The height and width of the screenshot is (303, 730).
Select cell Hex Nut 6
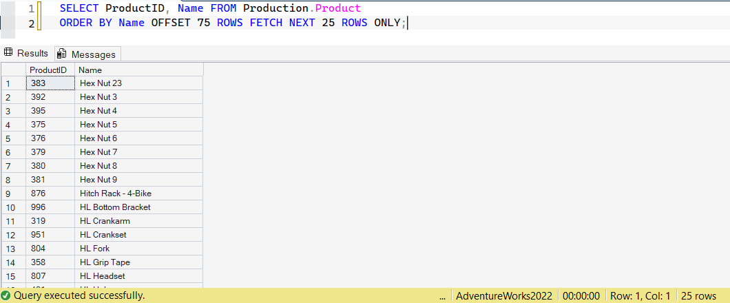tap(138, 138)
